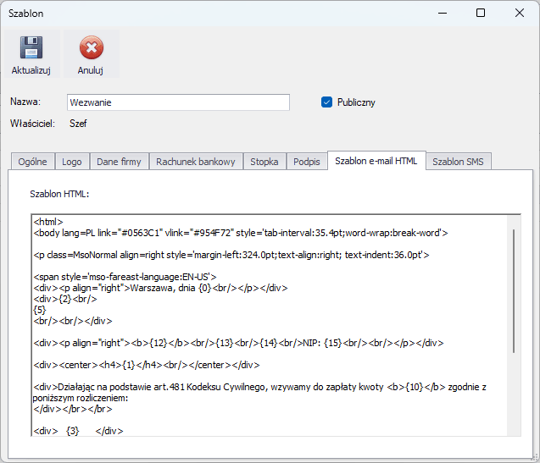The width and height of the screenshot is (540, 463).
Task: Maximize the Szablon window
Action: click(481, 13)
